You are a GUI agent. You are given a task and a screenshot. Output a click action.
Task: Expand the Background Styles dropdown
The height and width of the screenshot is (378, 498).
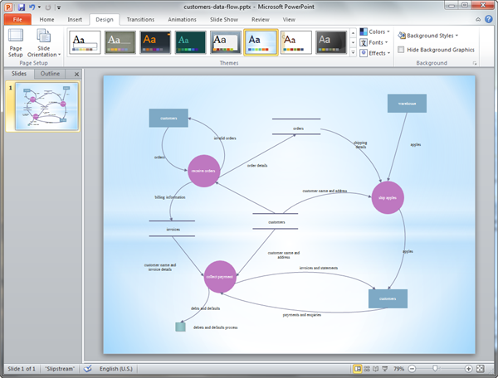428,36
